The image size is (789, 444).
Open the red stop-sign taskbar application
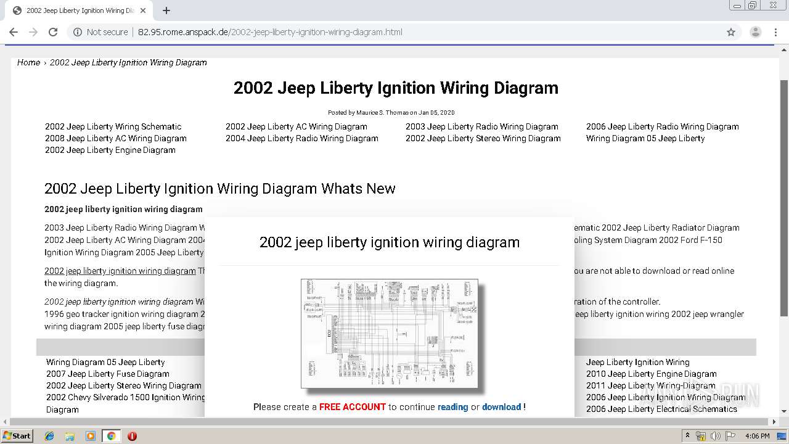click(132, 436)
